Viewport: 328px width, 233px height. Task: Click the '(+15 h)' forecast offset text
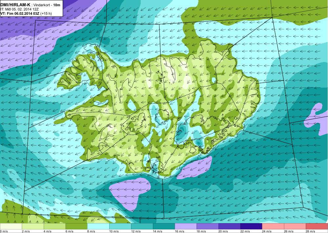click(46, 13)
